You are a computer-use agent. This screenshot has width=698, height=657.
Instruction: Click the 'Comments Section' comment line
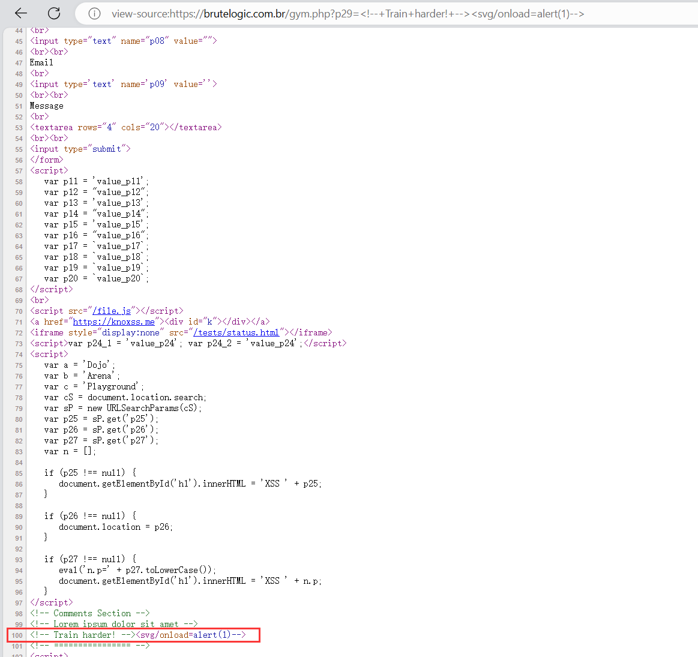(x=90, y=613)
